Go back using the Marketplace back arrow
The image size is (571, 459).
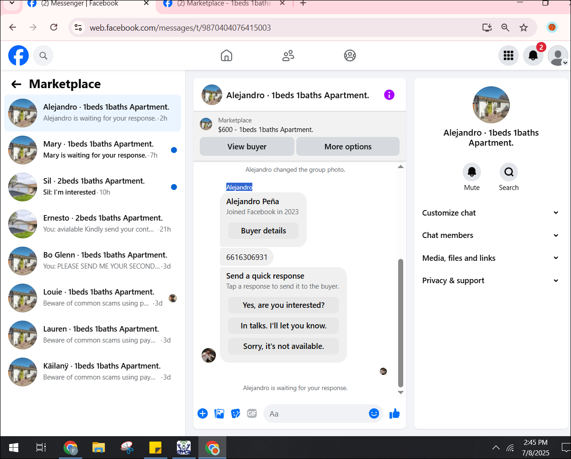coord(16,84)
